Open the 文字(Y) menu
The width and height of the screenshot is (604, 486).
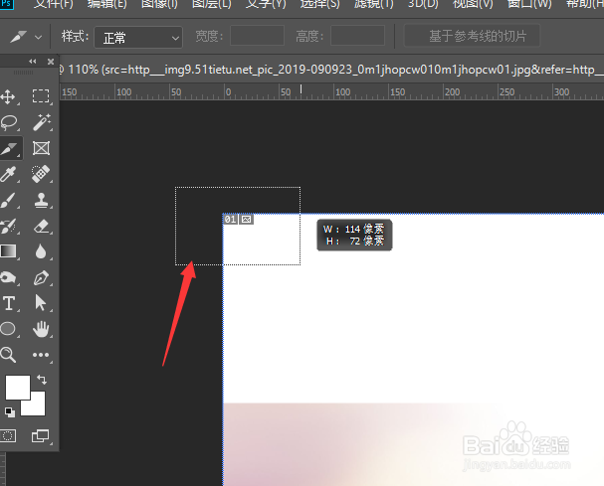coord(266,5)
